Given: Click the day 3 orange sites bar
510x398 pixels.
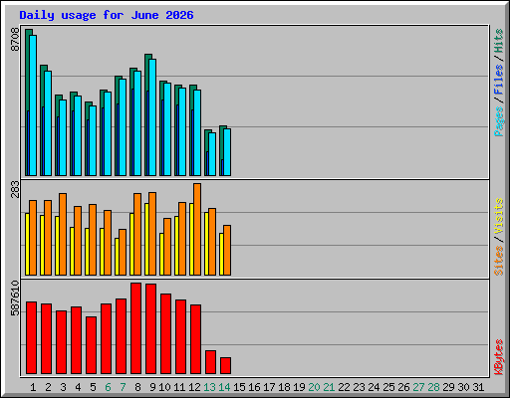Looking at the screenshot, I should pos(63,234).
